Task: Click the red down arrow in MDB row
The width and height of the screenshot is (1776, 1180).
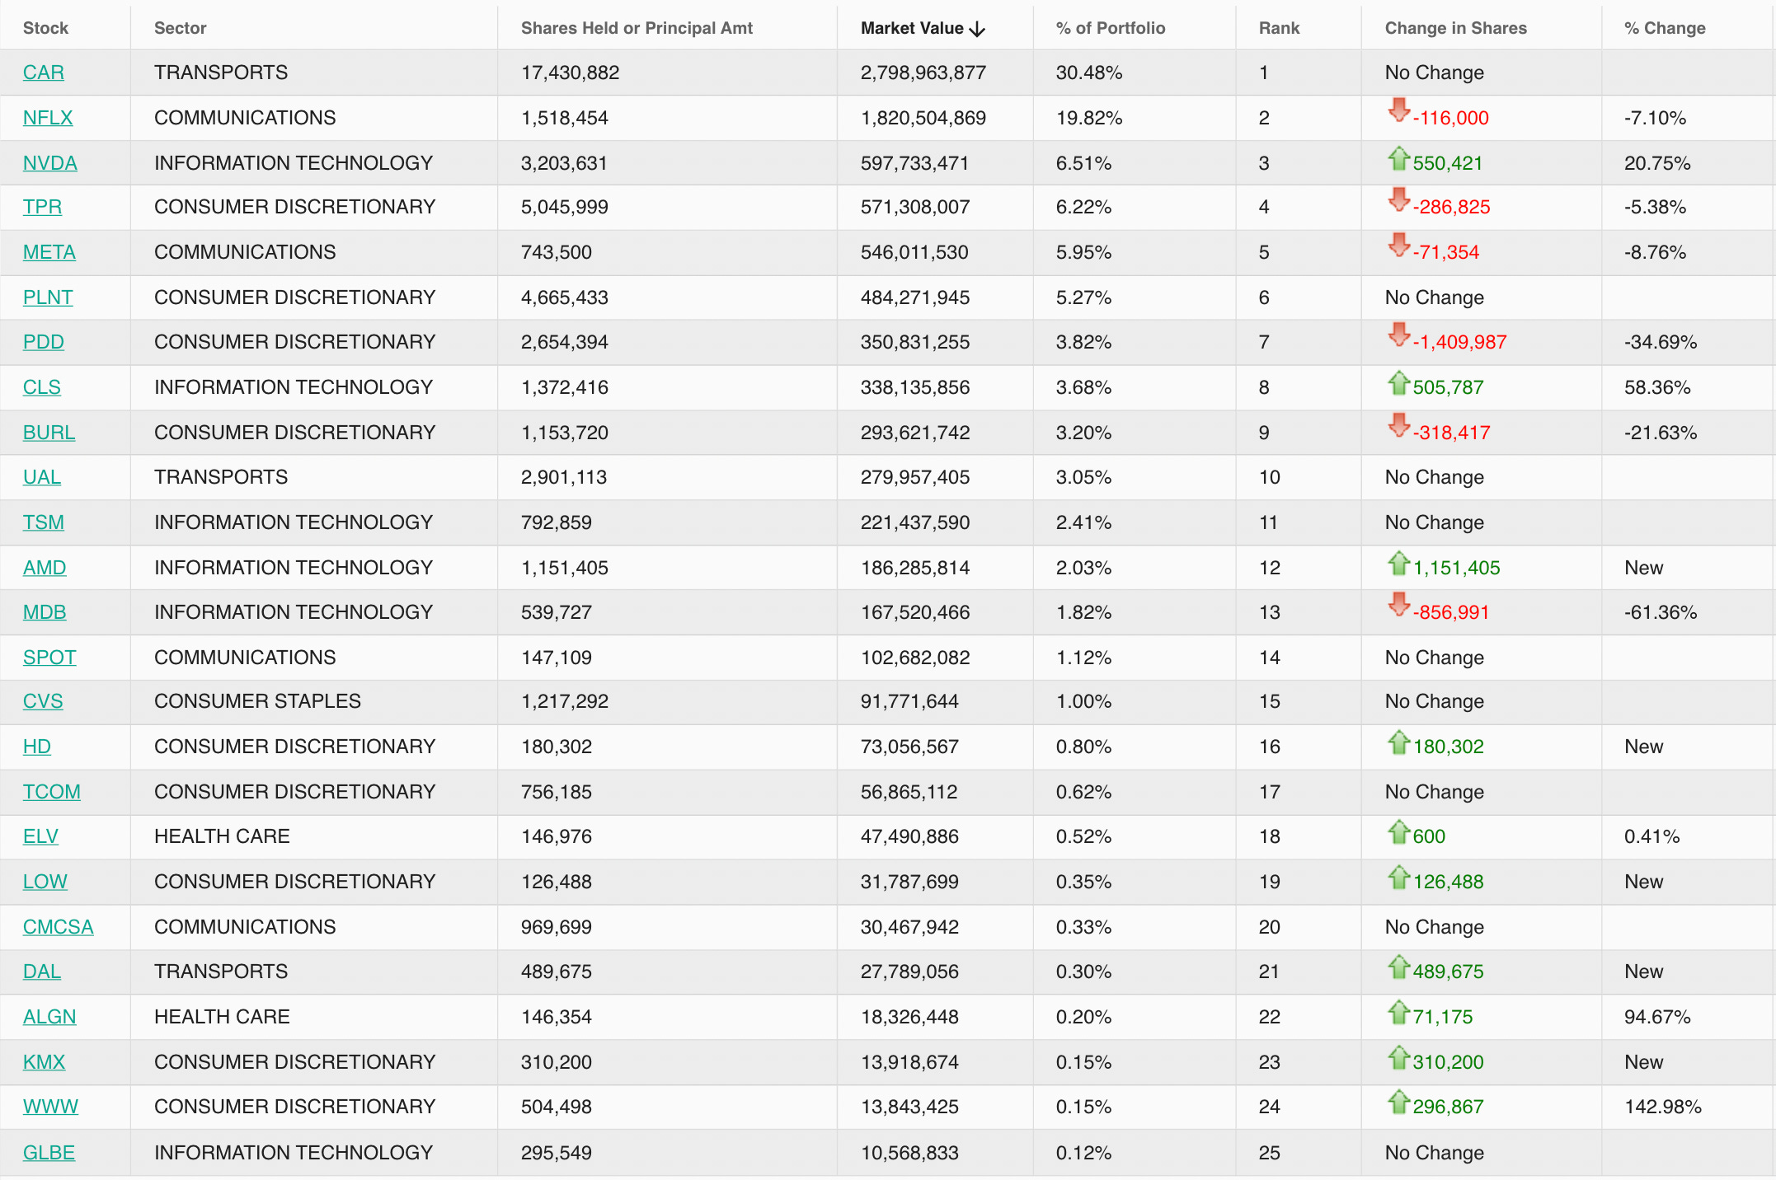Action: click(x=1398, y=605)
